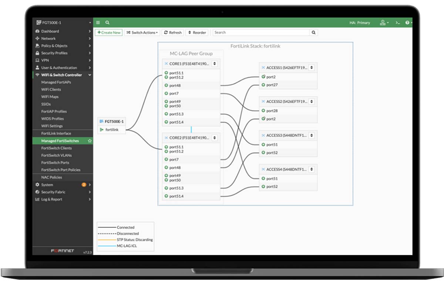The height and width of the screenshot is (286, 444).
Task: Open the ACCESS4 switch options dropdown
Action: pyautogui.click(x=312, y=169)
